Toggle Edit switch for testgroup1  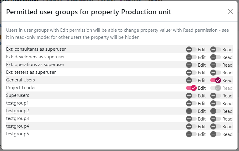(x=191, y=103)
